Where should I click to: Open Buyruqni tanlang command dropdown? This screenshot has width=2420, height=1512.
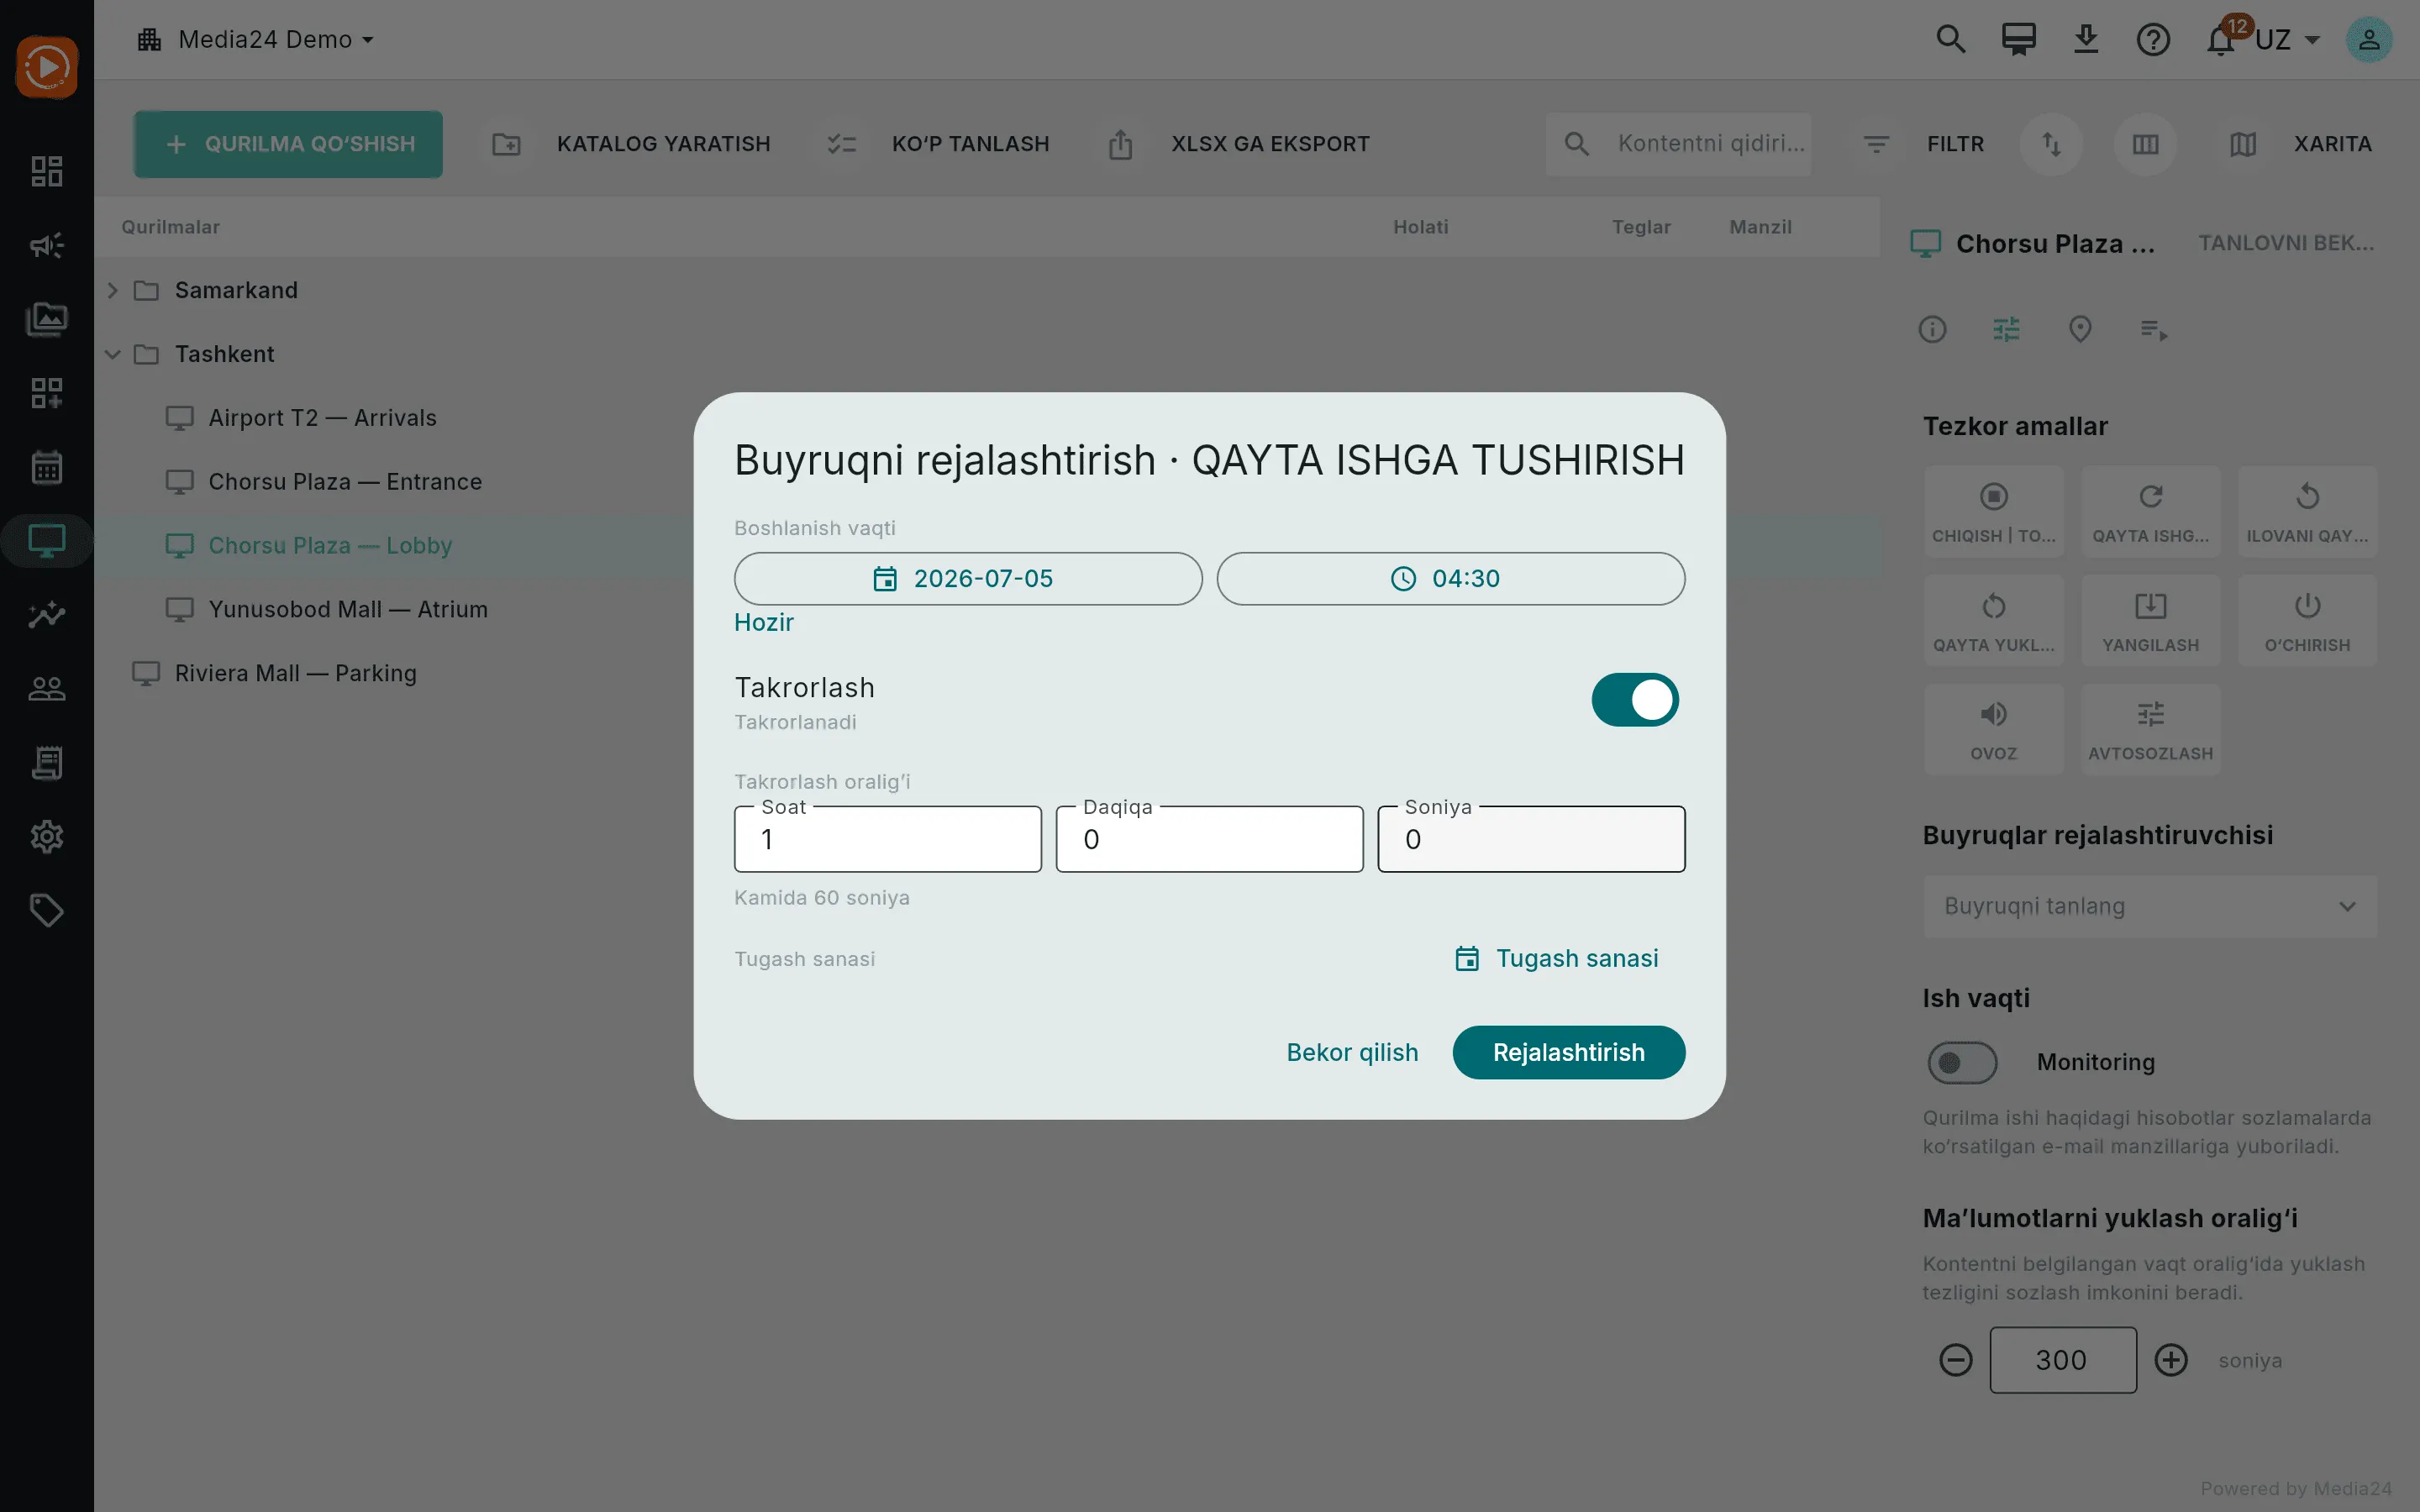[2150, 906]
